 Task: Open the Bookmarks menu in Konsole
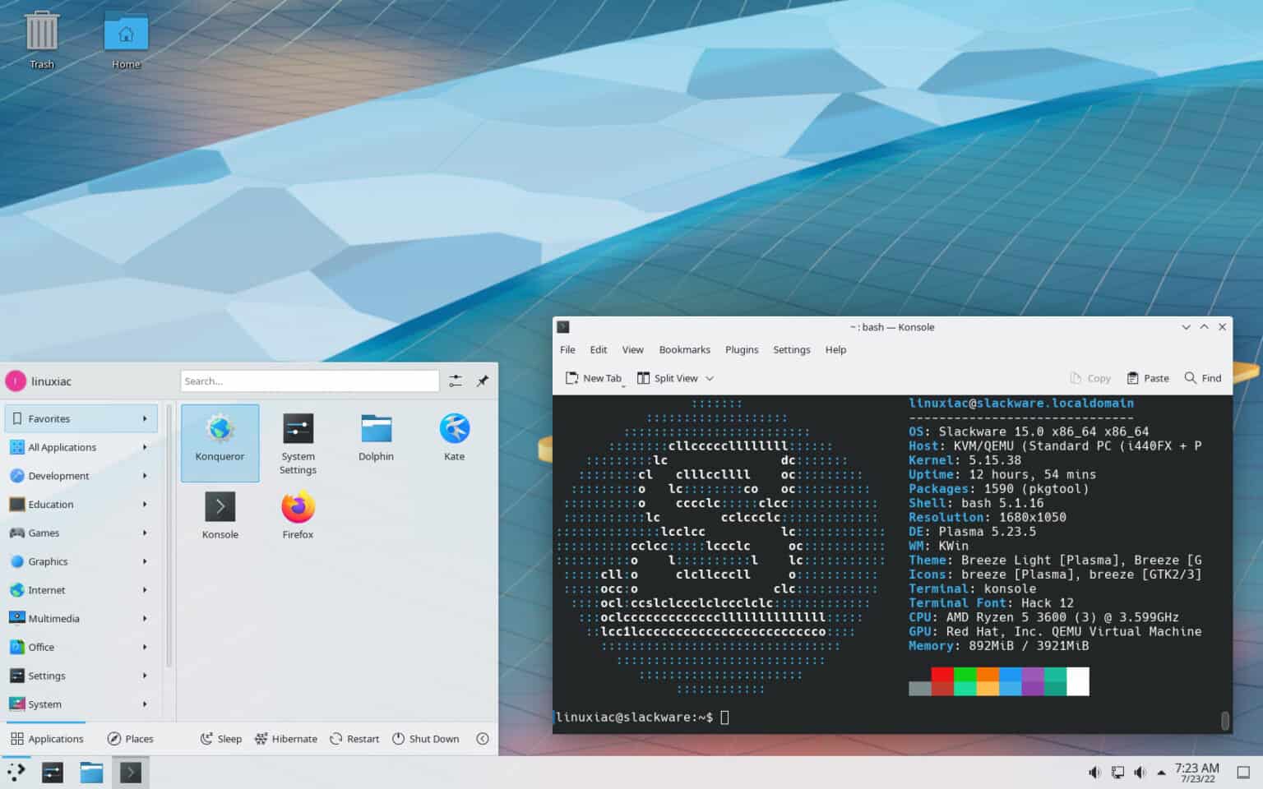tap(684, 349)
